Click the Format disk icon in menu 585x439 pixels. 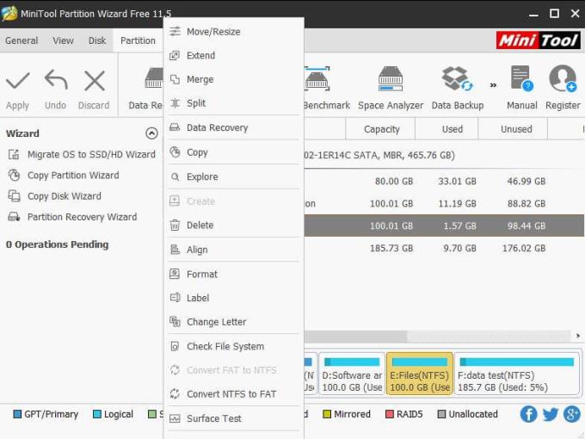point(175,274)
